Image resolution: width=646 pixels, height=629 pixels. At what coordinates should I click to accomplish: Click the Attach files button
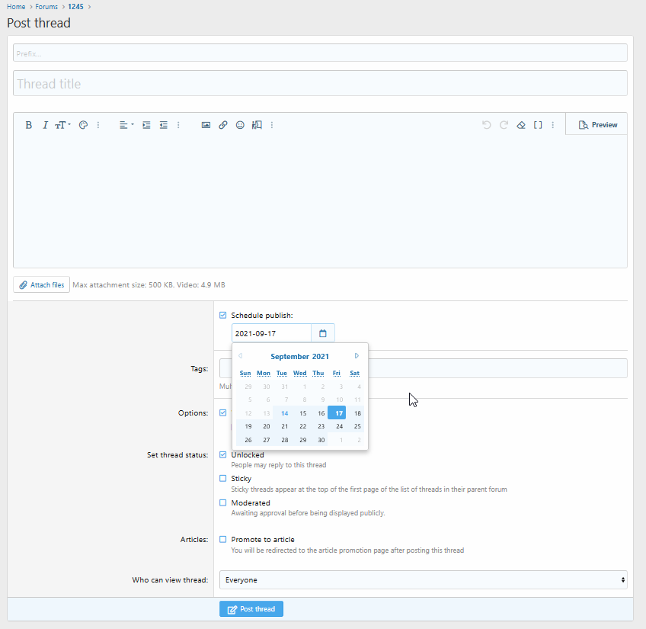[41, 285]
